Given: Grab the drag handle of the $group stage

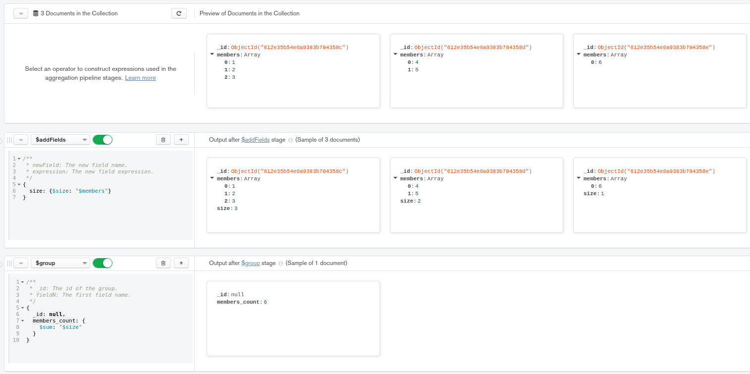Looking at the screenshot, I should click(9, 263).
